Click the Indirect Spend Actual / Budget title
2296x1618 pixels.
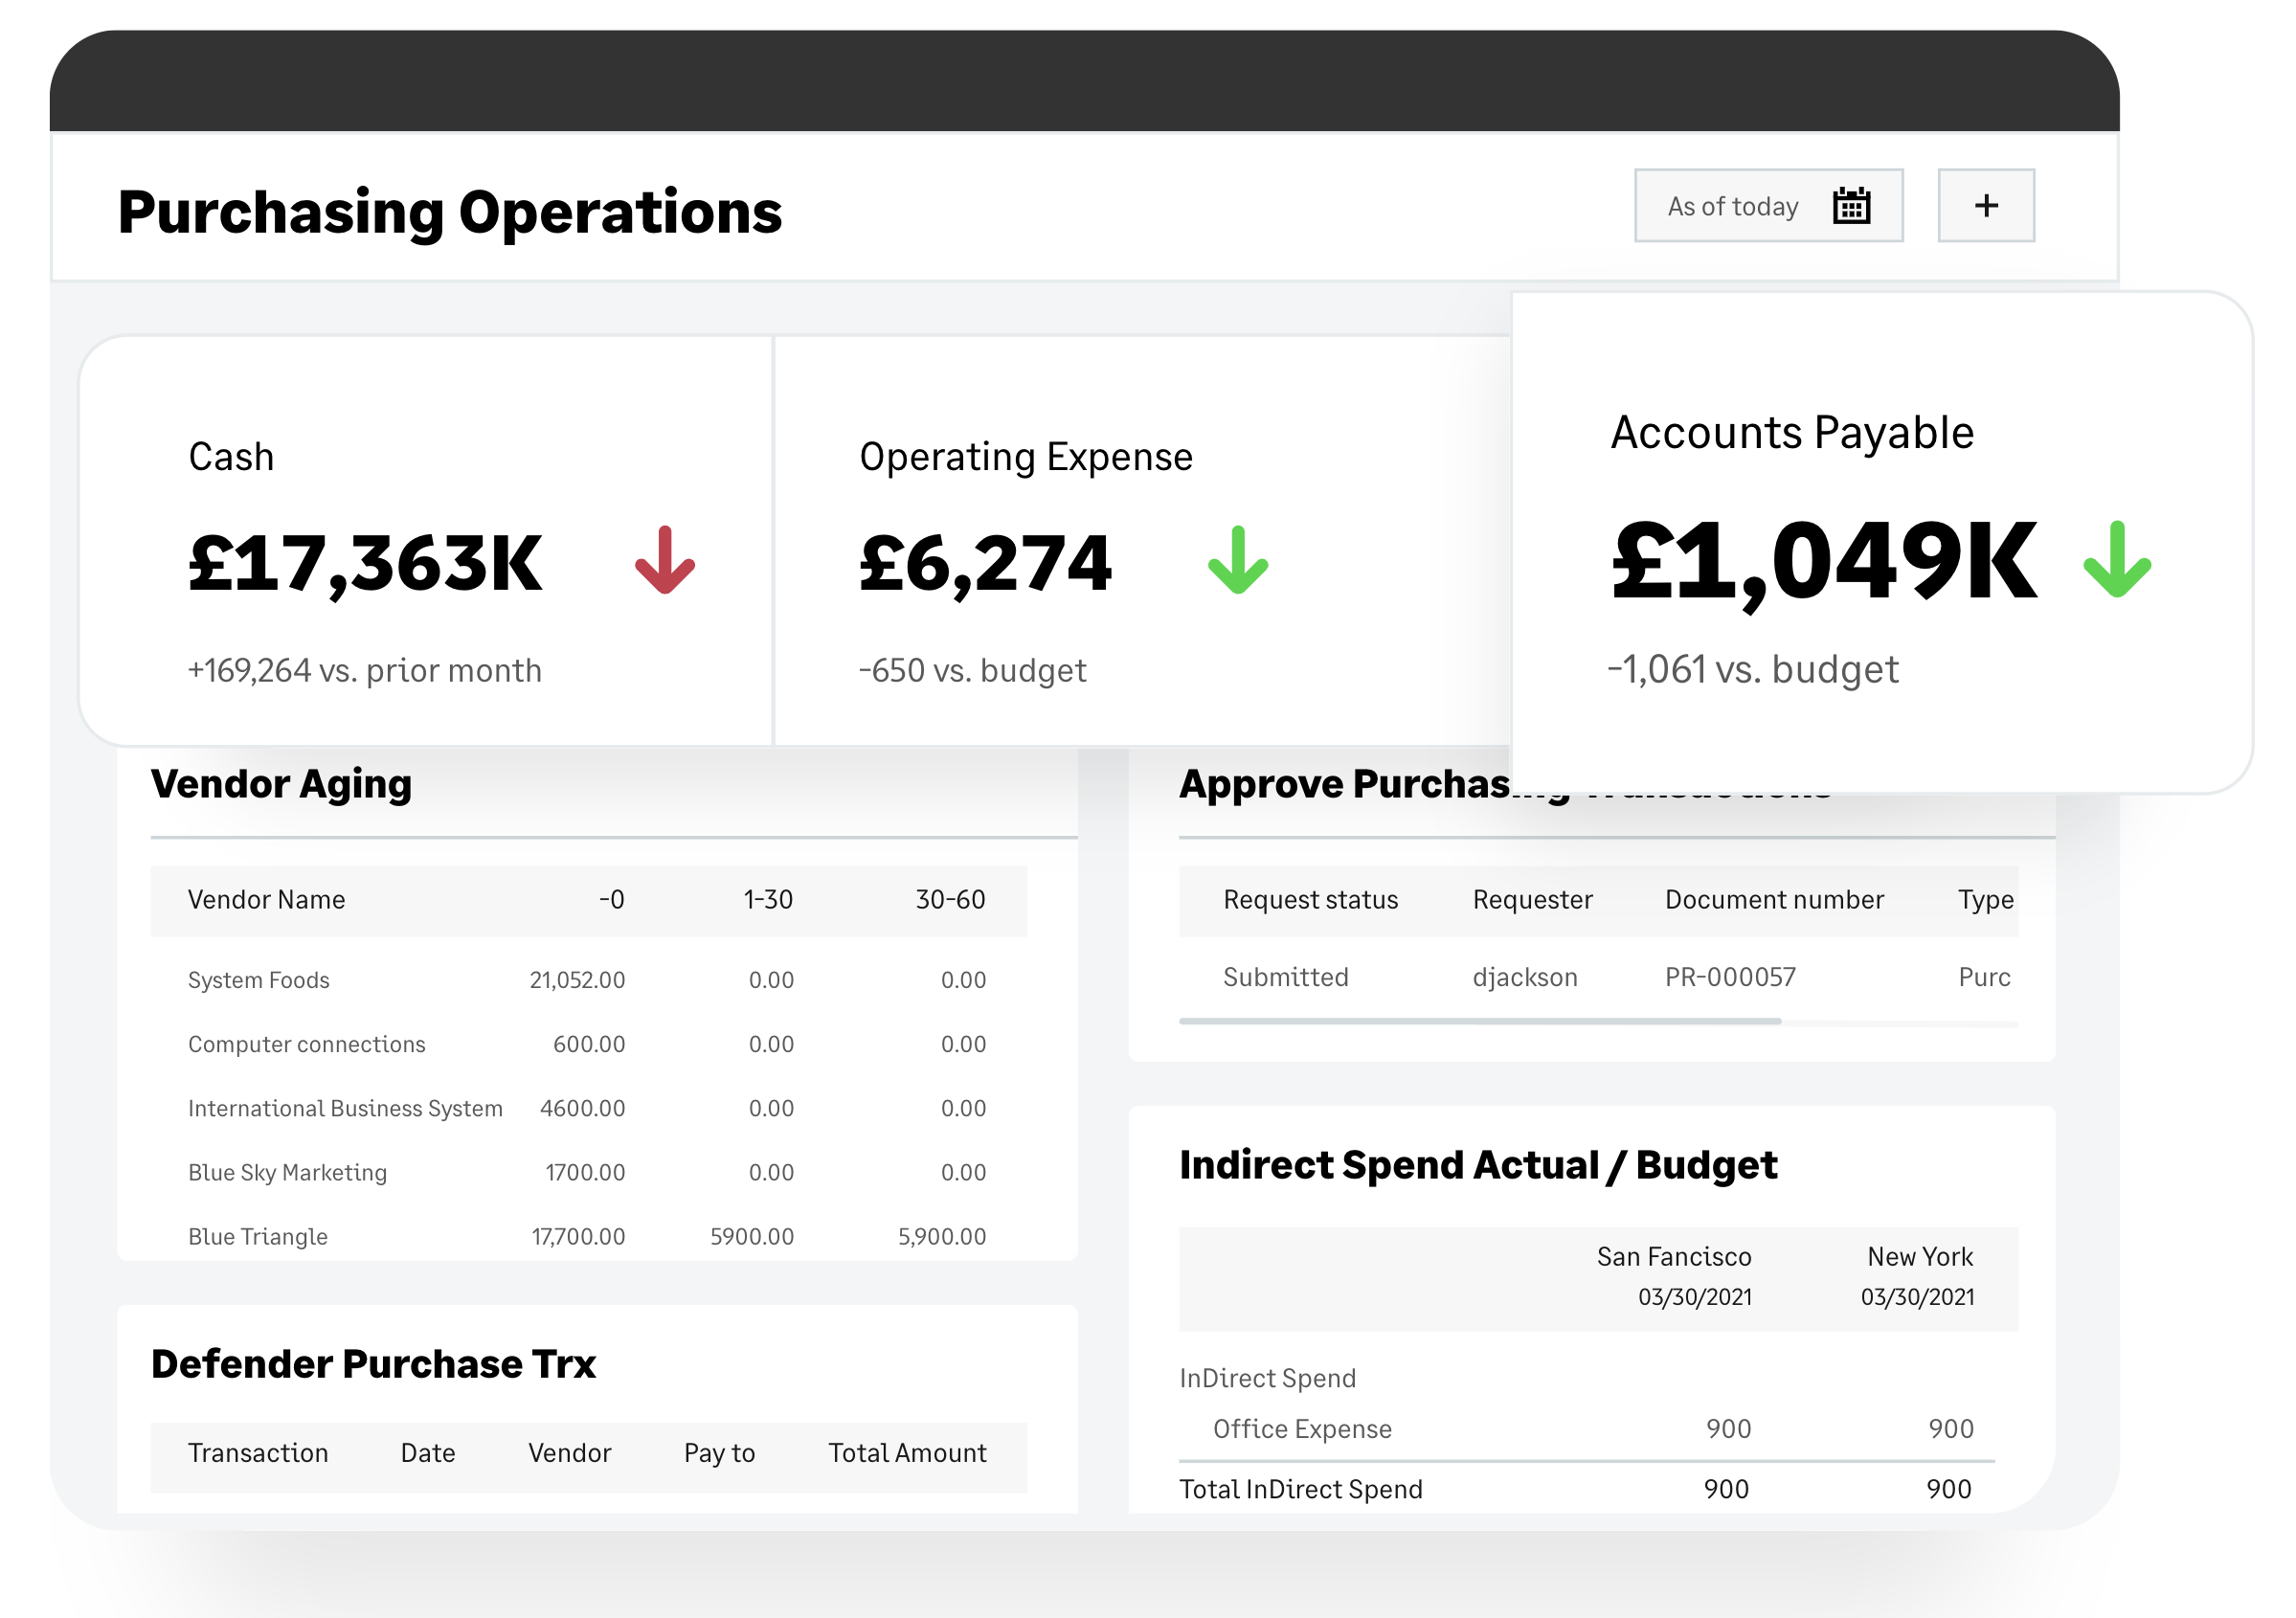pos(1478,1165)
